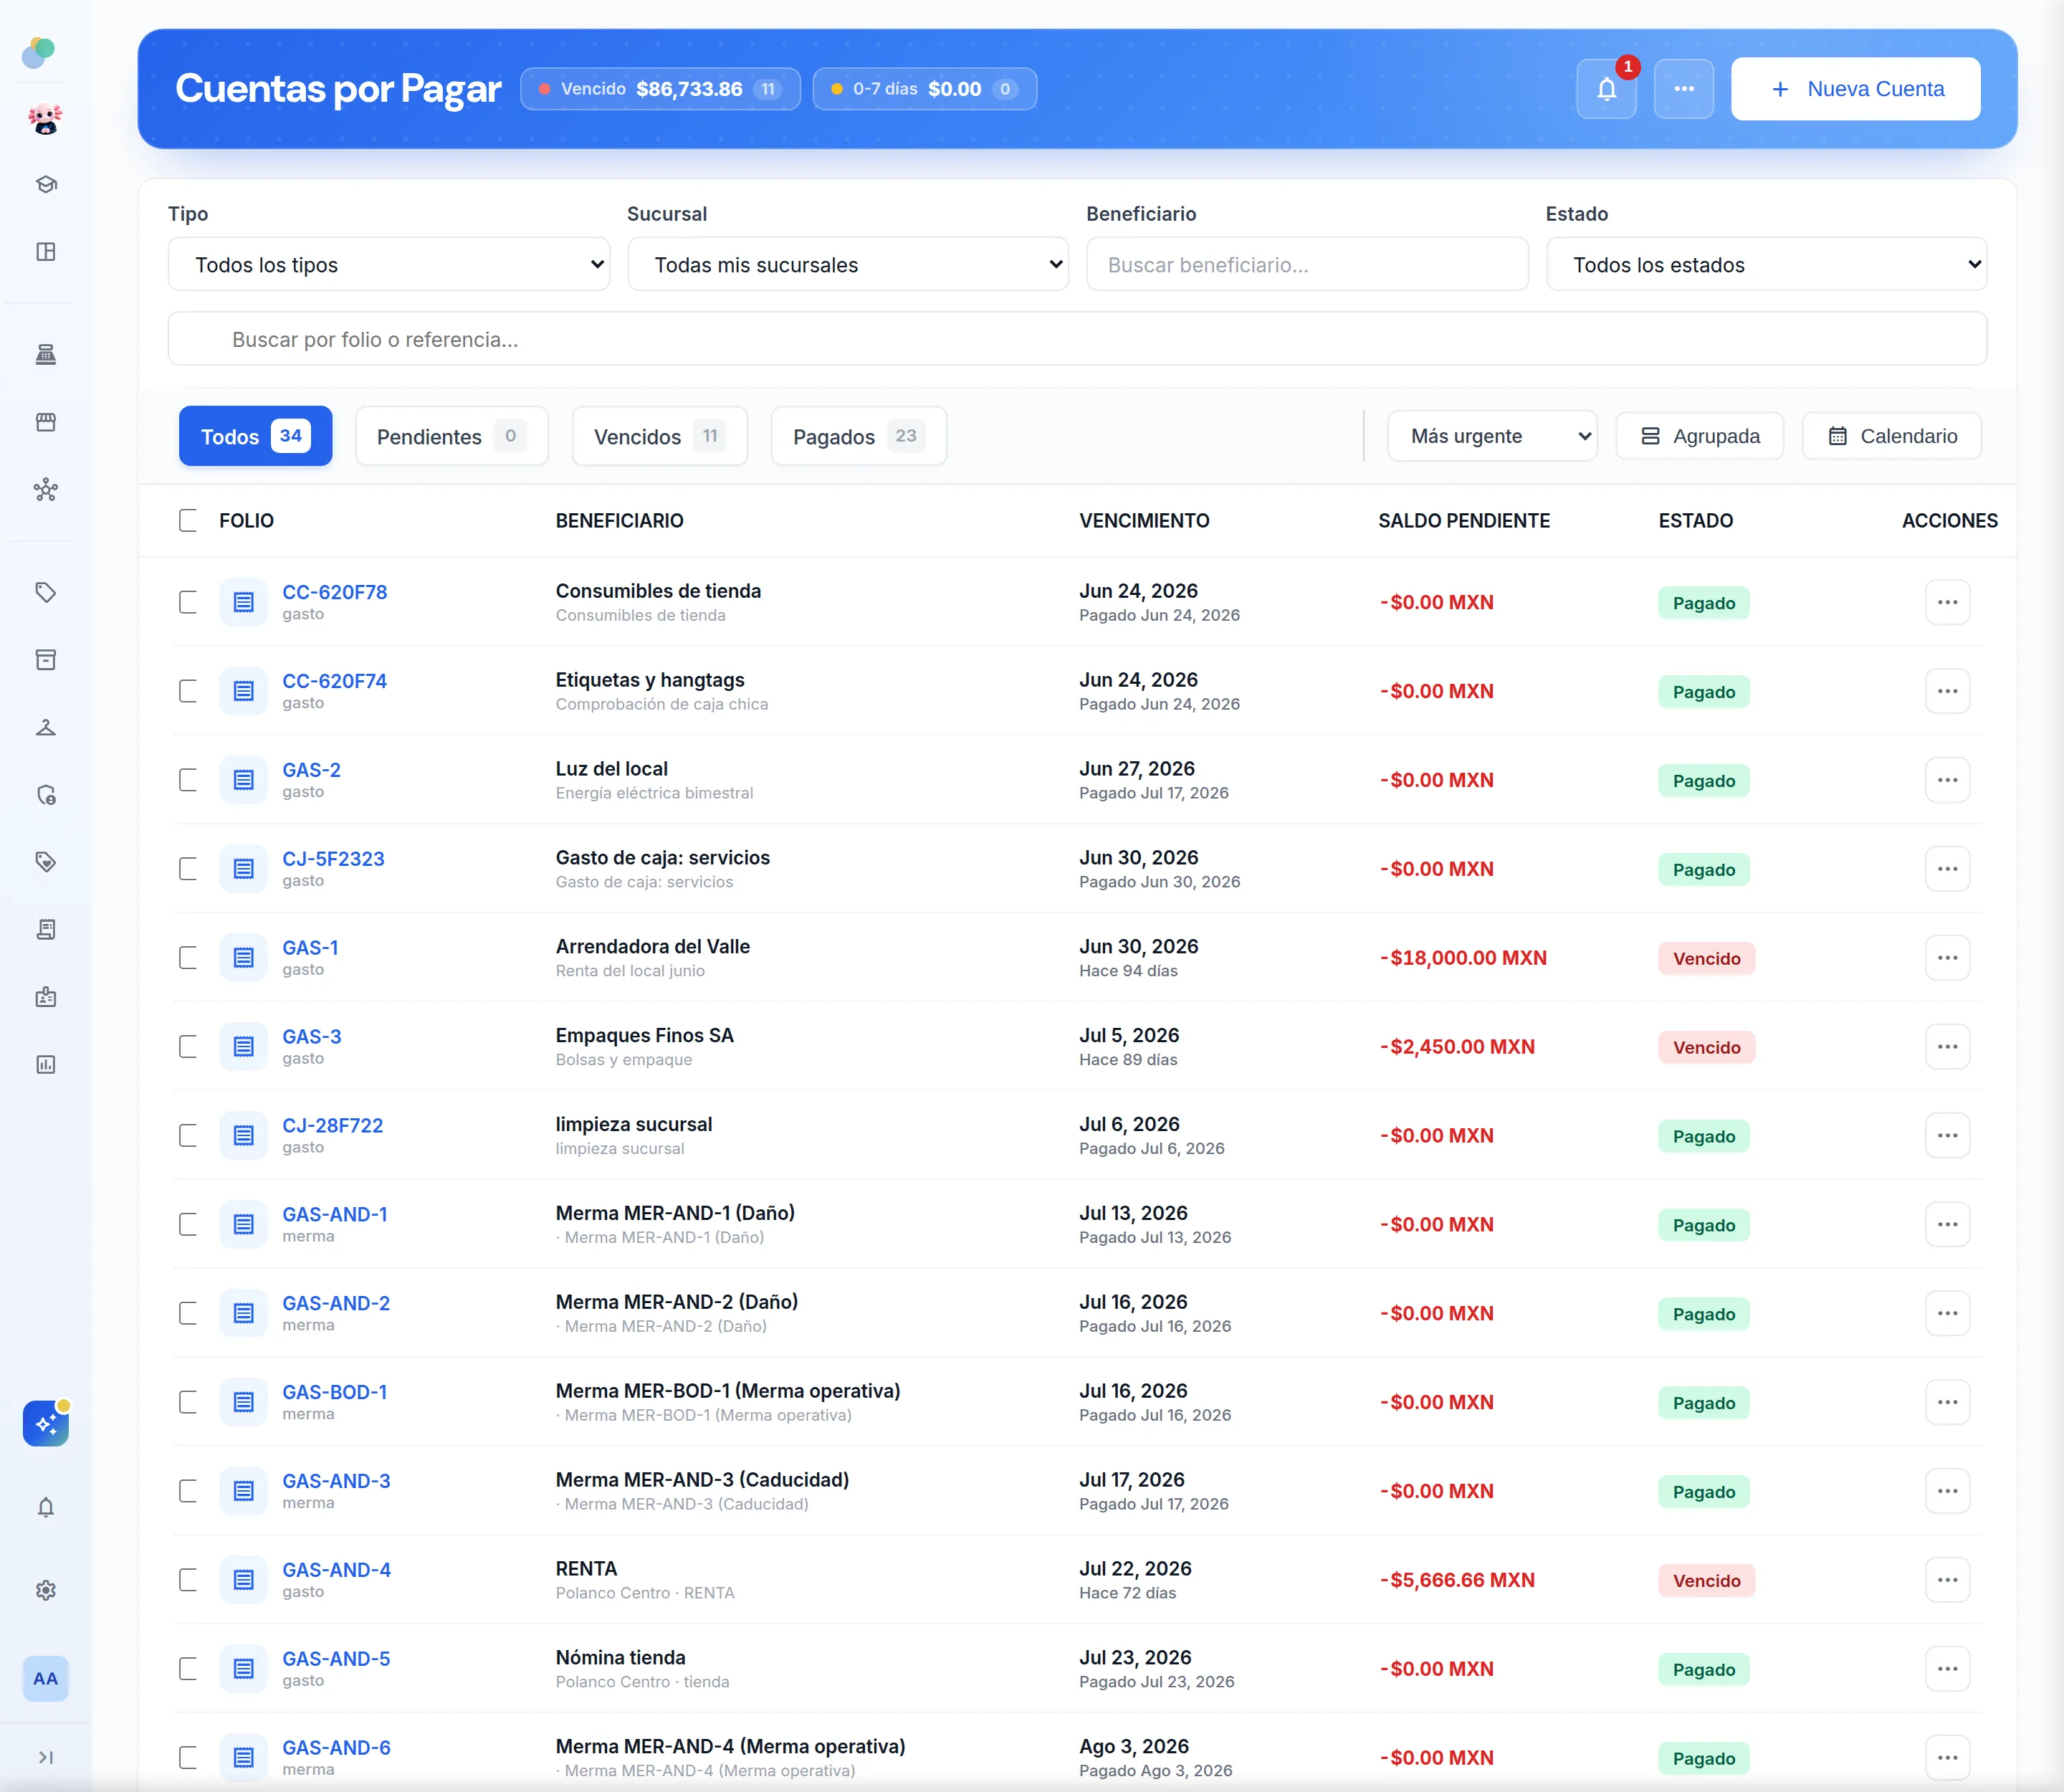Click the network nodes icon in sidebar
Screen dimensions: 2064x1792
tap(46, 490)
